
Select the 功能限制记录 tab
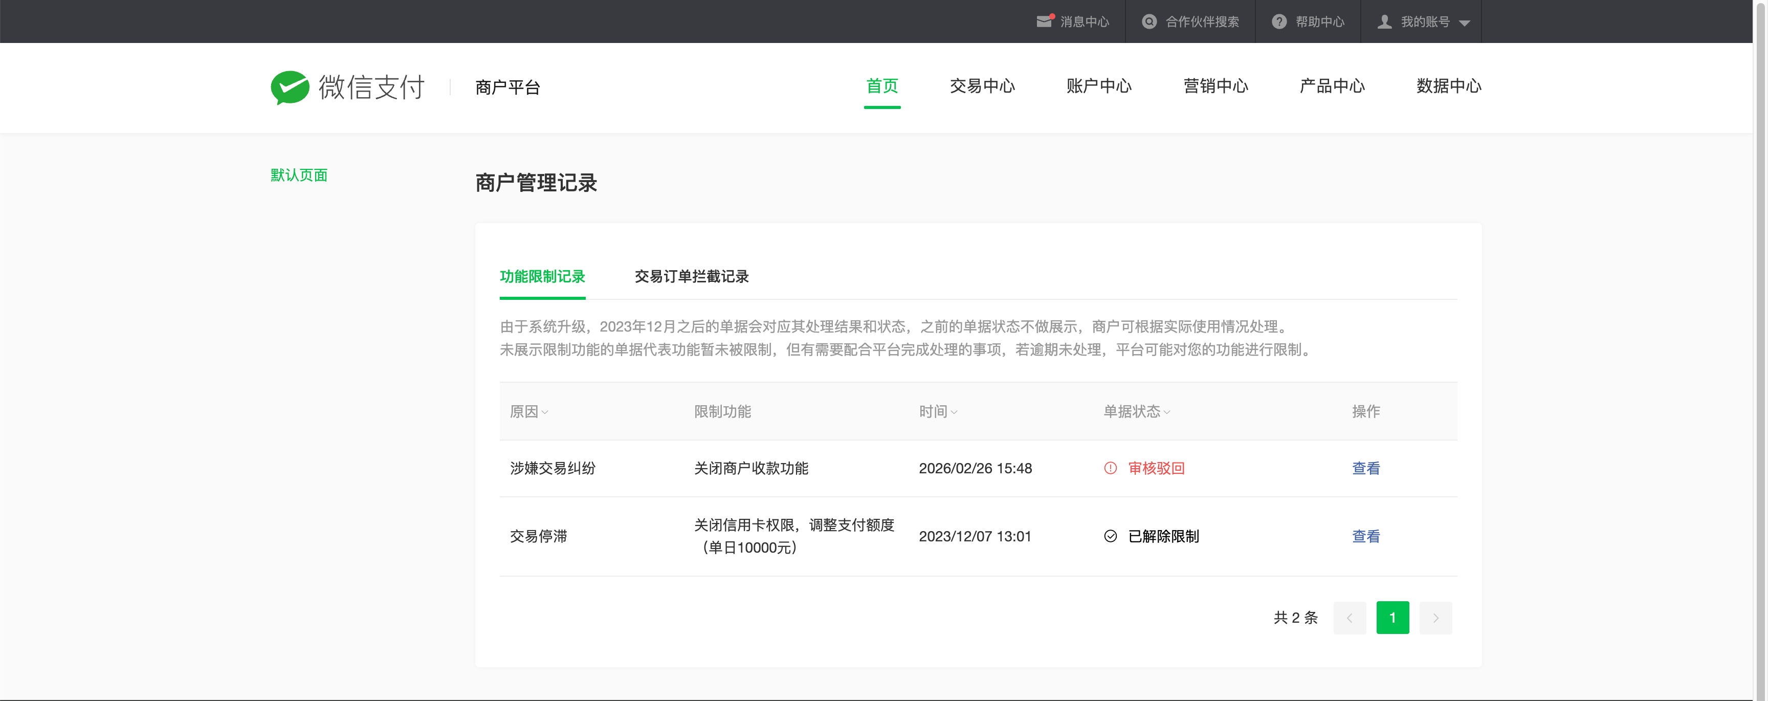(x=542, y=276)
